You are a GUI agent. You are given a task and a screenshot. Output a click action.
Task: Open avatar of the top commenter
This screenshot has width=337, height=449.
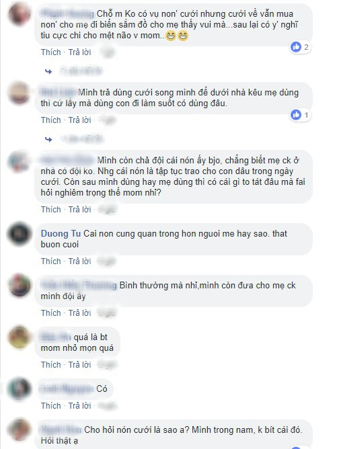coord(20,13)
